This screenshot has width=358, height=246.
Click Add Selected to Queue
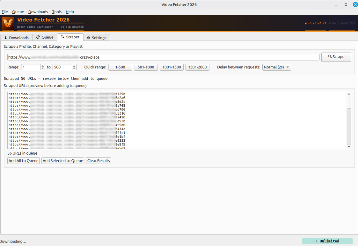tap(63, 161)
